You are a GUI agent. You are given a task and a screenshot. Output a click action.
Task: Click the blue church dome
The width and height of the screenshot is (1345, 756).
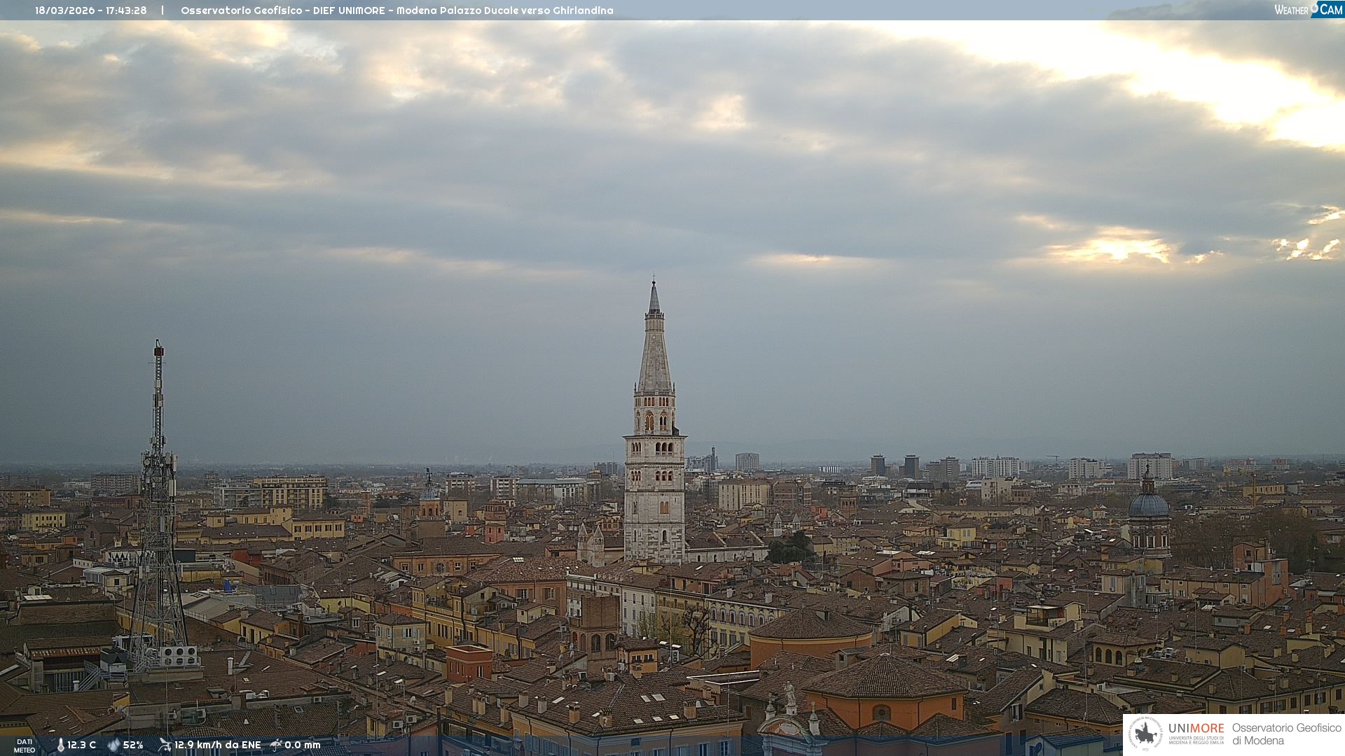(1148, 504)
